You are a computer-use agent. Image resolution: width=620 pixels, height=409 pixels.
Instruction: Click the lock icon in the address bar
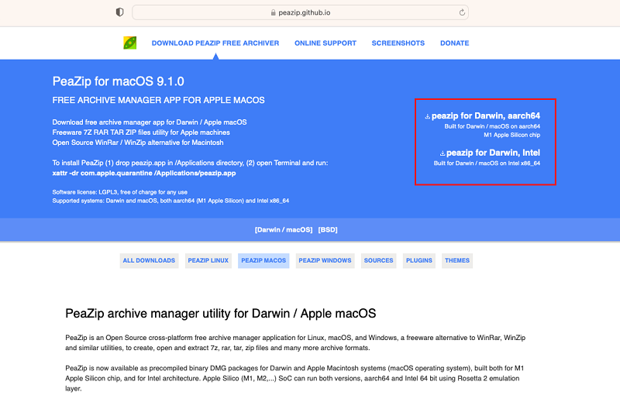(x=274, y=12)
